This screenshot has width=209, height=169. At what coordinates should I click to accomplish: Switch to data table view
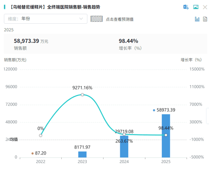(205, 19)
